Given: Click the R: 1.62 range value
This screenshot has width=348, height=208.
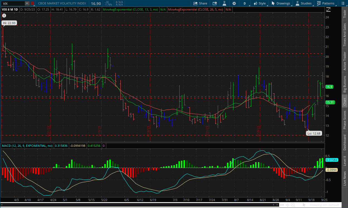Looking at the screenshot, I should point(96,9).
